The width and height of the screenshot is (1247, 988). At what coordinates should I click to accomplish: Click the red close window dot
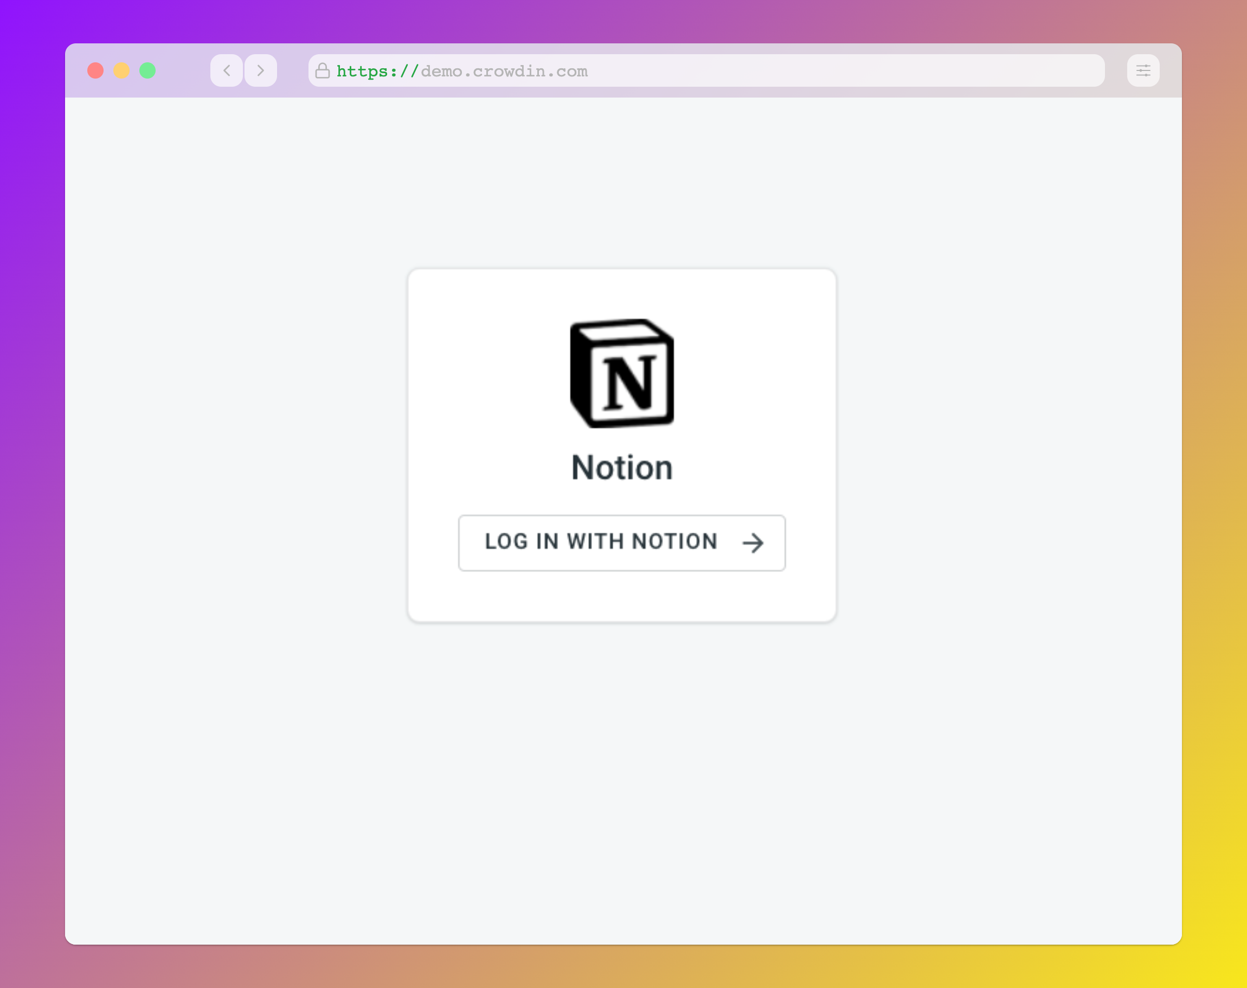pos(95,70)
